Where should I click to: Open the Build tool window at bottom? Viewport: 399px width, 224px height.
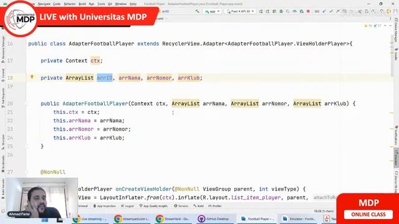198,206
